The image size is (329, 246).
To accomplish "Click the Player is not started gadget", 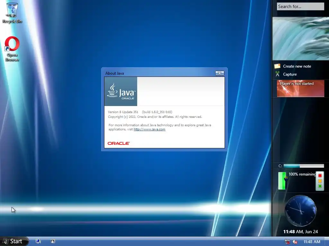I will tap(300, 88).
